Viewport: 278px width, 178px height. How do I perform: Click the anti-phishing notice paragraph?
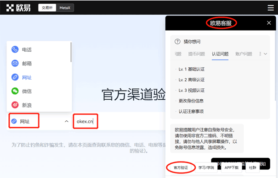coord(89,148)
